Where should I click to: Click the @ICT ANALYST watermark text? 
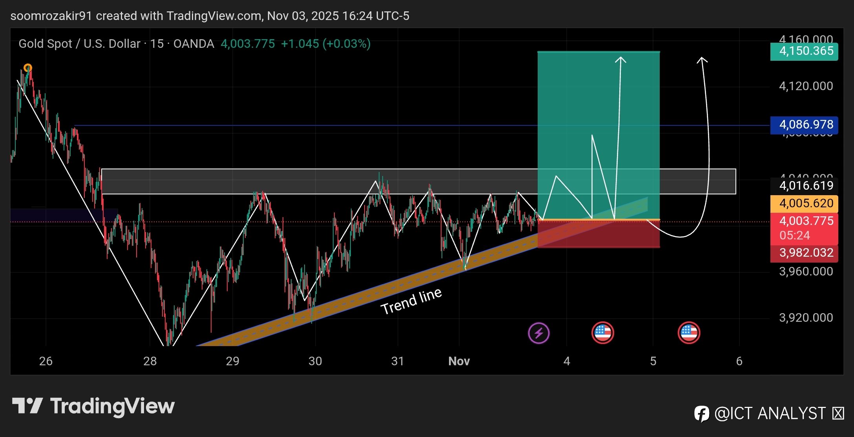click(770, 413)
